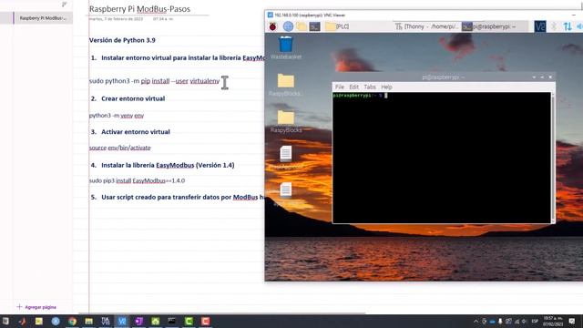Open the File menu in terminal
The height and width of the screenshot is (328, 583).
tap(340, 87)
